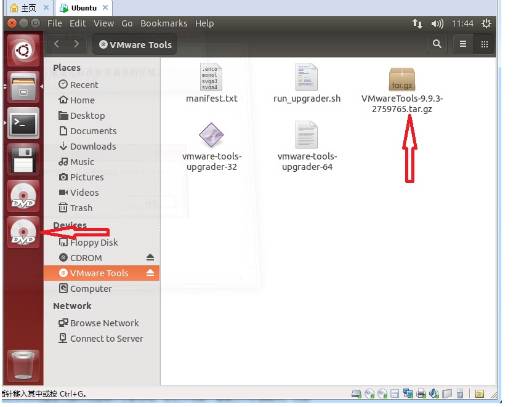The image size is (532, 407).
Task: Click the VMware sound card status icon
Action: pos(434,394)
